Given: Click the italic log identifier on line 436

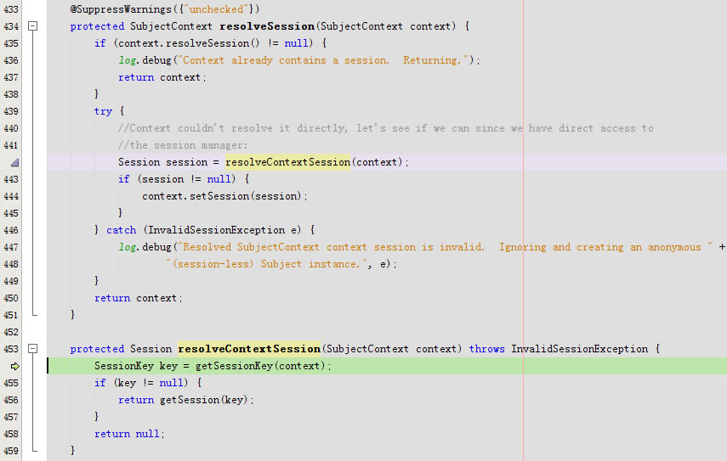Looking at the screenshot, I should click(x=127, y=60).
